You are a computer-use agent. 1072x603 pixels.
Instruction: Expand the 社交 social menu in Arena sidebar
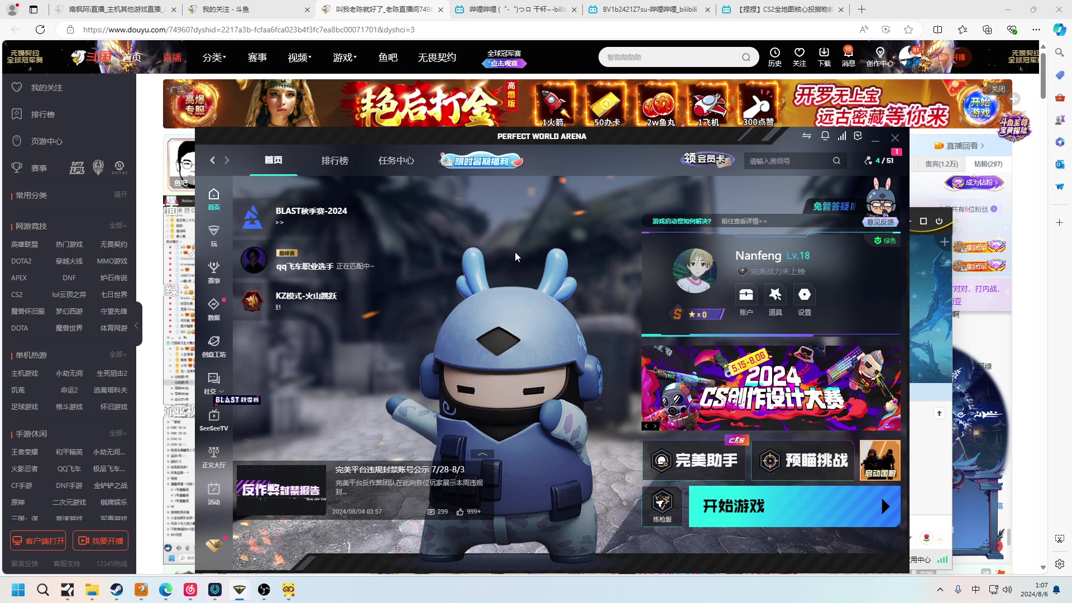(x=214, y=384)
